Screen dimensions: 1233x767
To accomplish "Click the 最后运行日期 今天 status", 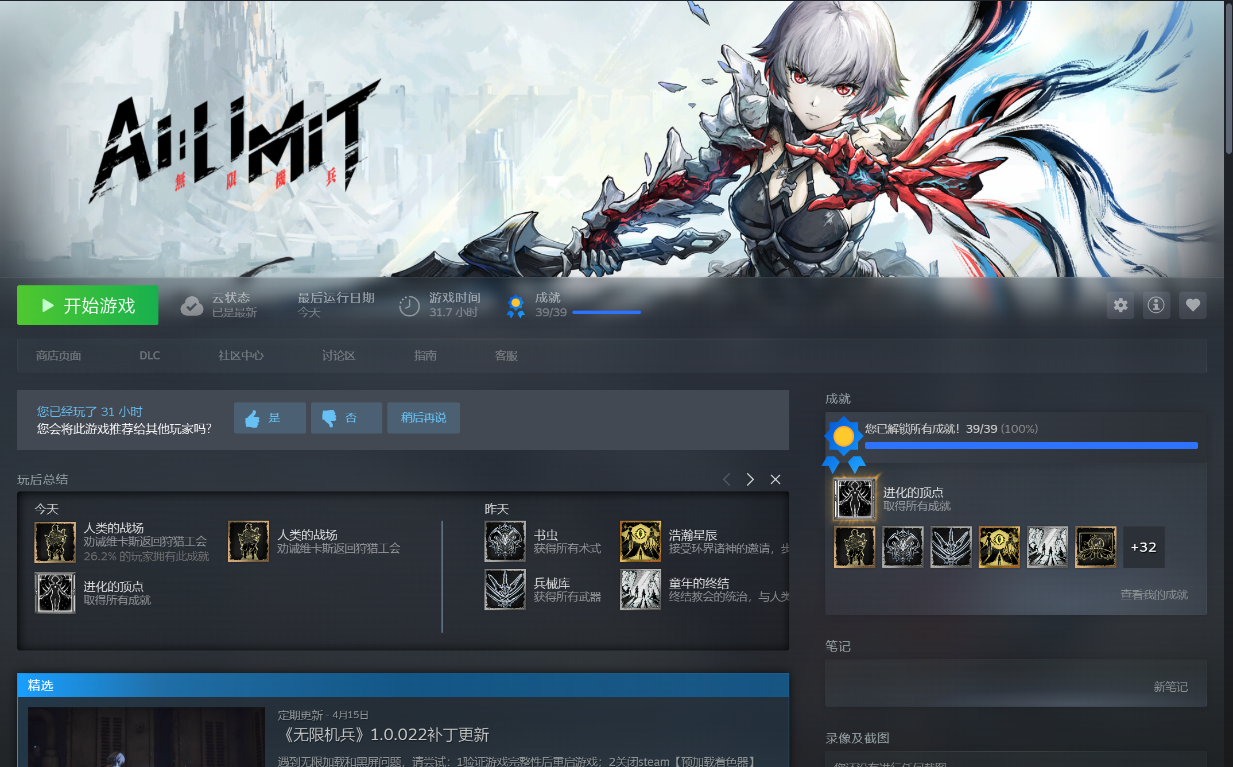I will coord(336,305).
